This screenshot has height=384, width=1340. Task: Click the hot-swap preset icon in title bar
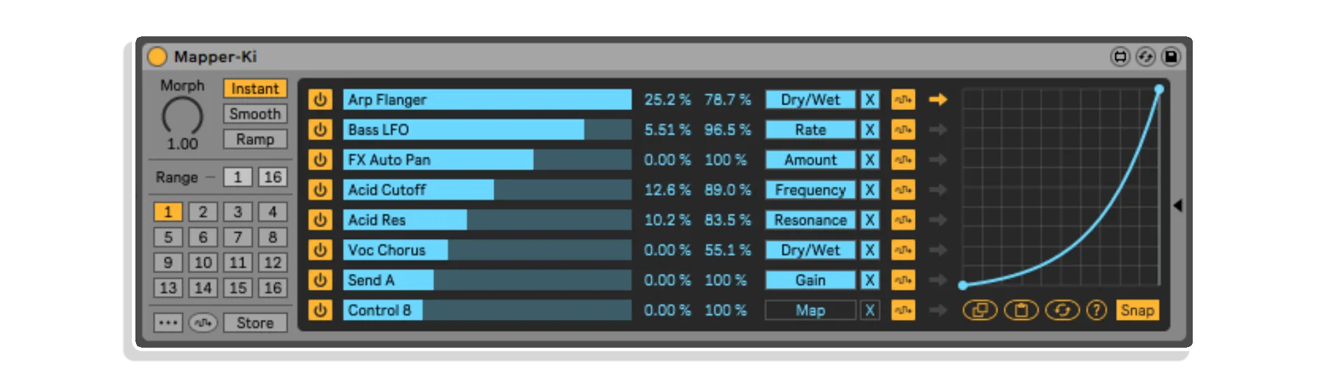click(x=1146, y=56)
